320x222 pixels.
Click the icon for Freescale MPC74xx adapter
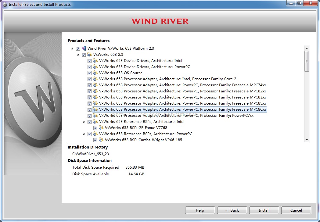tap(95, 85)
